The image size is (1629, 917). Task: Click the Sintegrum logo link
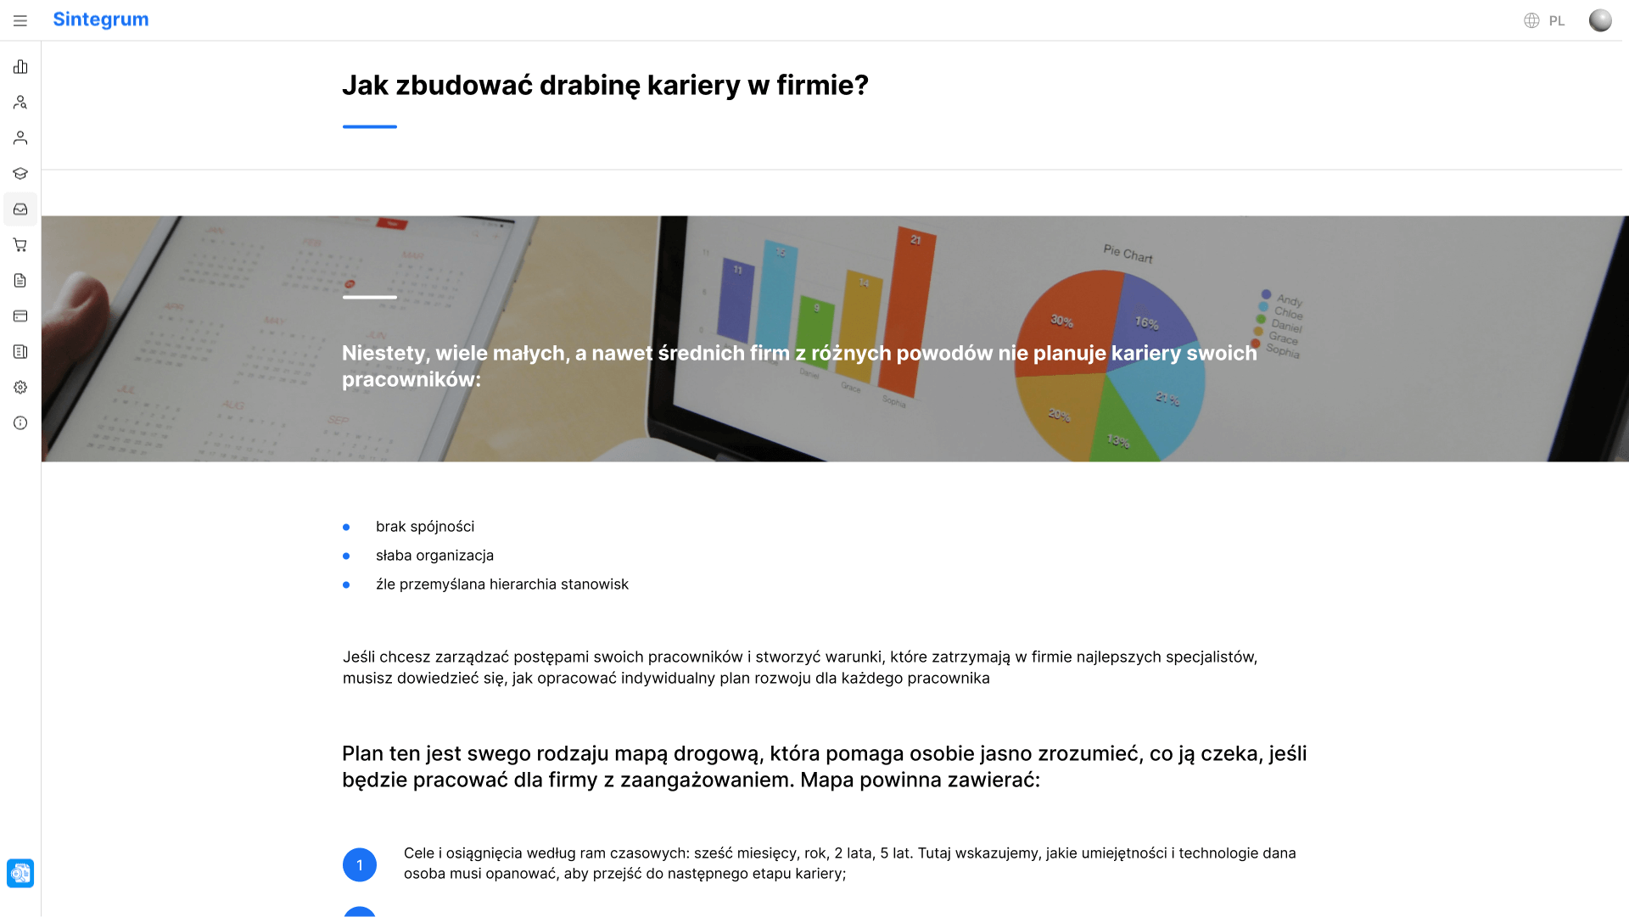click(101, 20)
